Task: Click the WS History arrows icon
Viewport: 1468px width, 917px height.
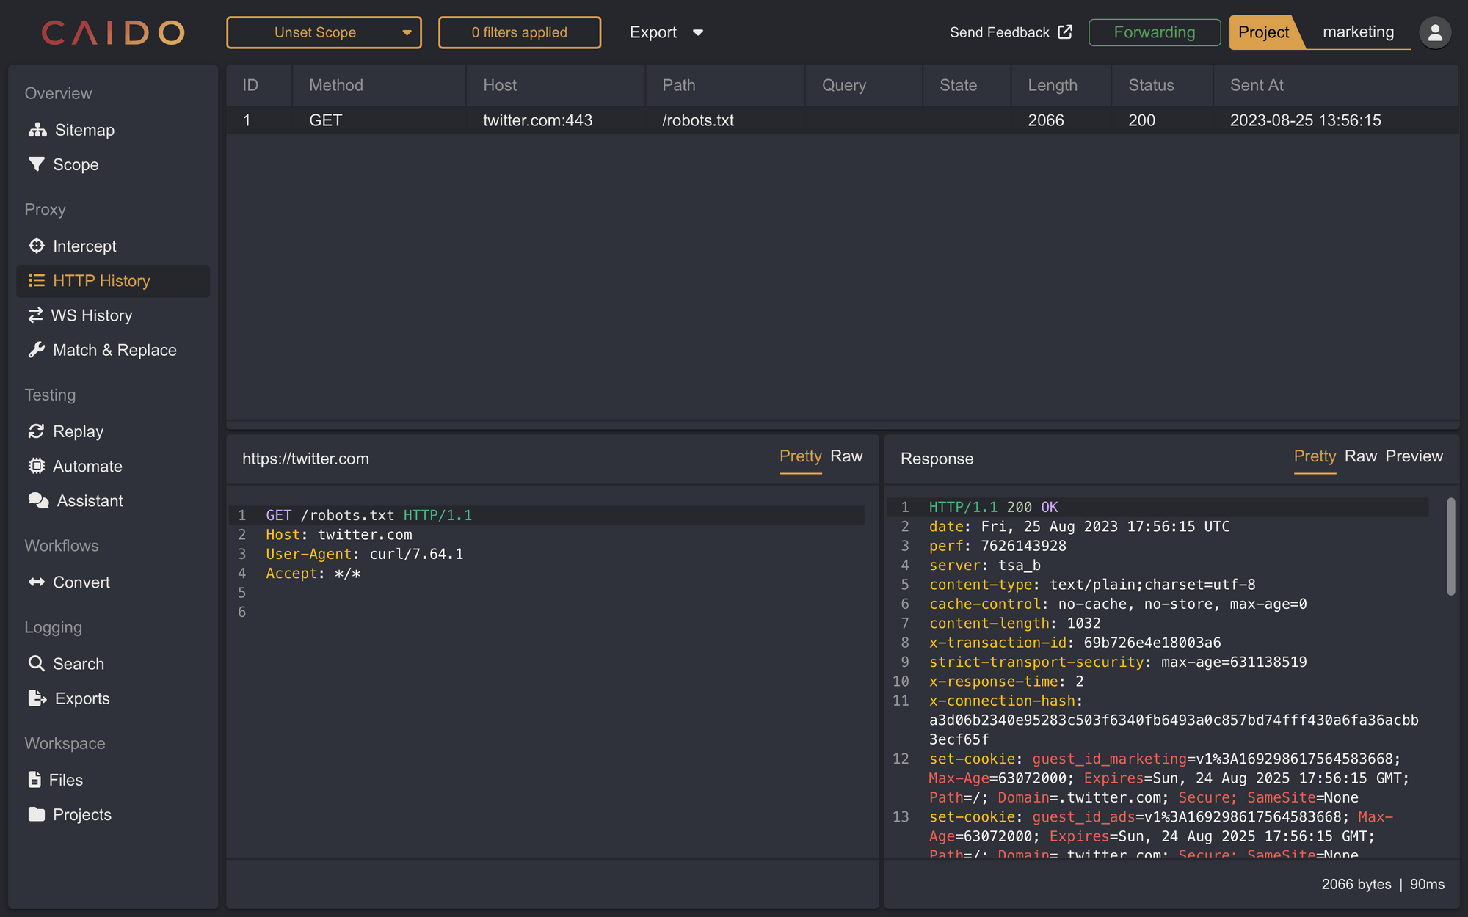Action: coord(35,315)
